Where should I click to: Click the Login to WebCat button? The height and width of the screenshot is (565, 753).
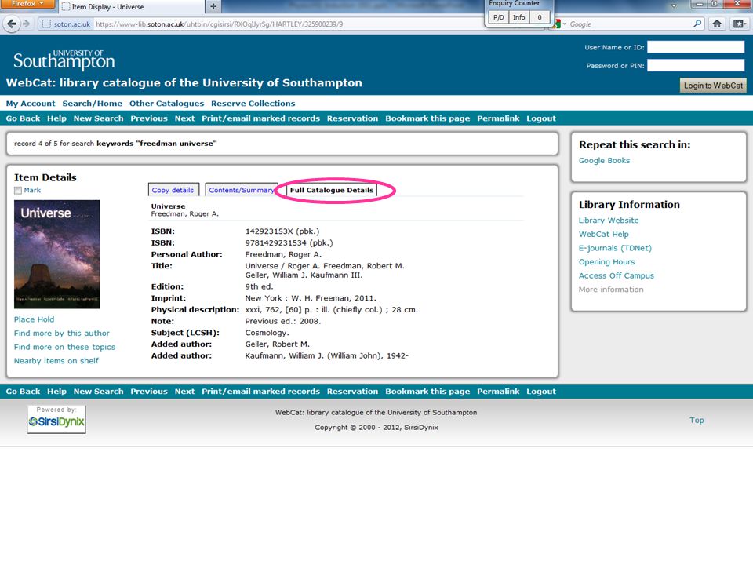tap(713, 86)
